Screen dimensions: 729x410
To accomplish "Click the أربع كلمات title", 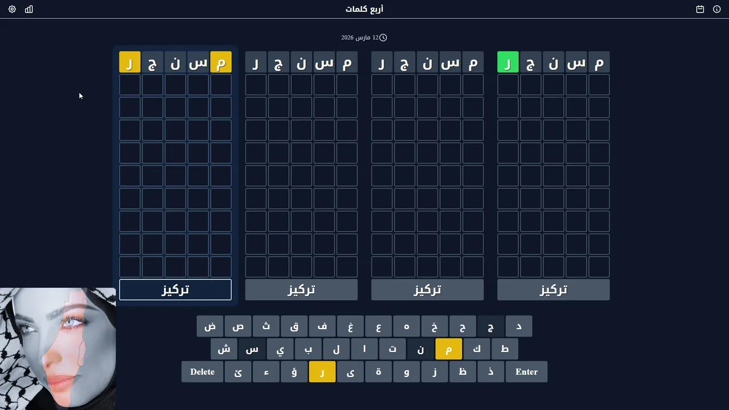I will pyautogui.click(x=364, y=9).
